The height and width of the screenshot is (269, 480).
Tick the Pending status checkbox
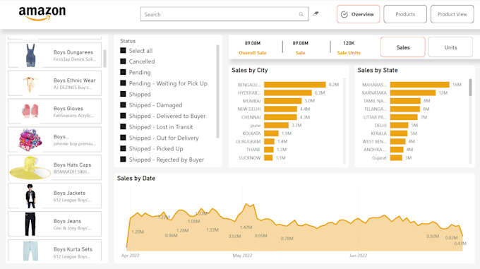[x=123, y=72]
